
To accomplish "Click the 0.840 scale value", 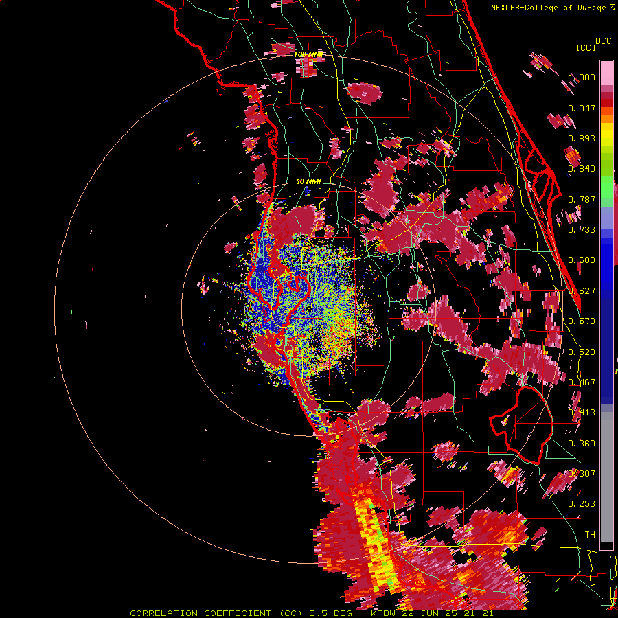I will point(582,168).
